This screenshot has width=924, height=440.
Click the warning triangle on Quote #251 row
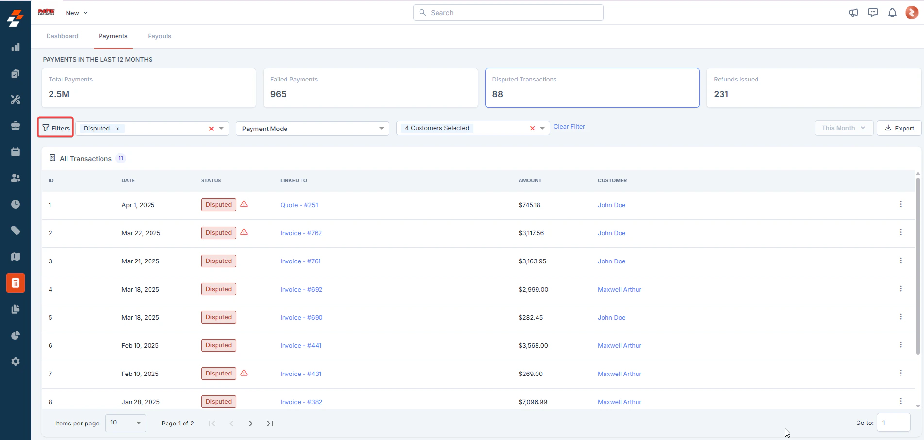(244, 204)
